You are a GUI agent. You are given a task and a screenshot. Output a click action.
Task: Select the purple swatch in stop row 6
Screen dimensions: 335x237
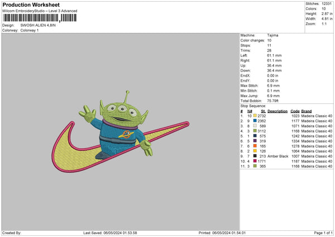point(255,141)
